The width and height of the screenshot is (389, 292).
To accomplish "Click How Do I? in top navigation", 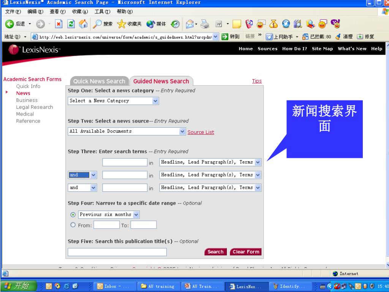I will point(294,49).
